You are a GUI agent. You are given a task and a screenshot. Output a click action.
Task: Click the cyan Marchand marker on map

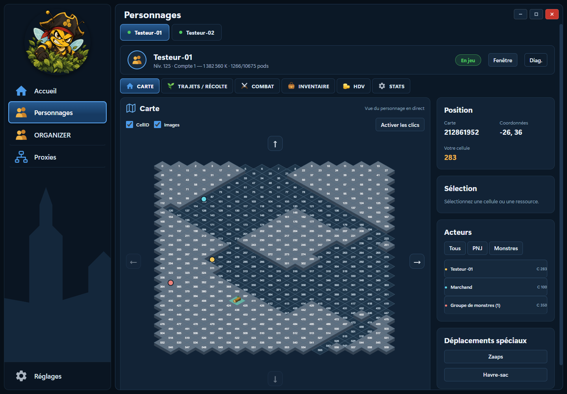204,199
